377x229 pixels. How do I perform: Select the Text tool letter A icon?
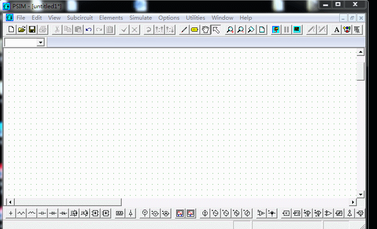coord(337,30)
